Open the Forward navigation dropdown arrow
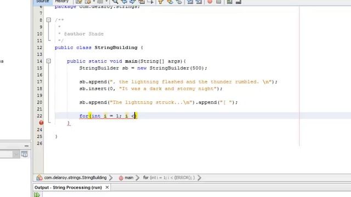Image resolution: width=351 pixels, height=197 pixels. pyautogui.click(x=106, y=2)
